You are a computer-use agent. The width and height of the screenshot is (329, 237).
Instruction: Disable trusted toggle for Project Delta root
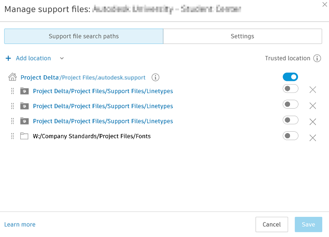coord(290,77)
